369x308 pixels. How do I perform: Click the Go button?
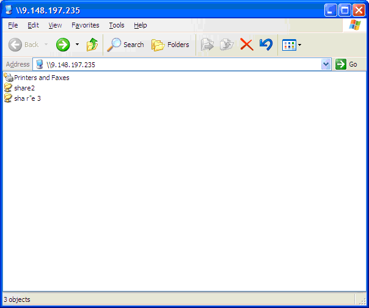[x=346, y=64]
